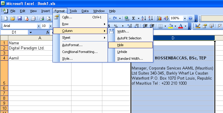Select Hide in the Column submenu
Screen dimensions: 223x113
point(130,45)
